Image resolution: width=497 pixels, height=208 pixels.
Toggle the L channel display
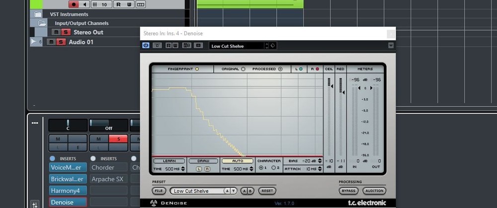click(x=301, y=69)
